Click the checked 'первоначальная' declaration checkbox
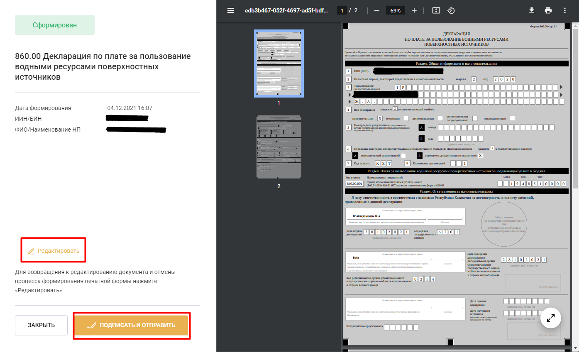Viewport: 579px width, 352px height. coord(380,118)
